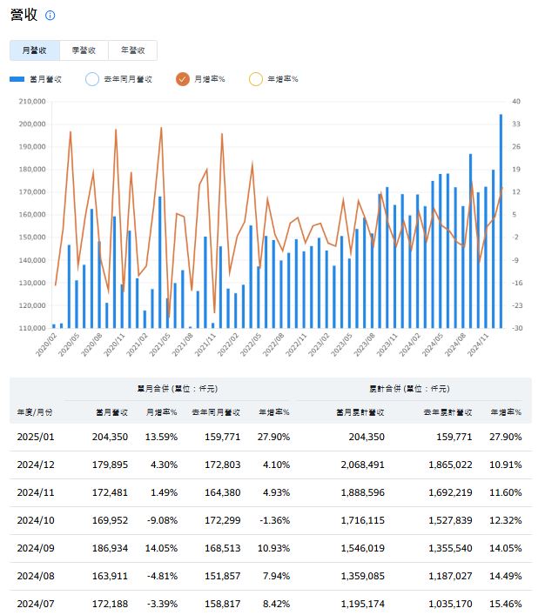The height and width of the screenshot is (615, 545).
Task: Click the 當月營收 column header
Action: point(112,412)
